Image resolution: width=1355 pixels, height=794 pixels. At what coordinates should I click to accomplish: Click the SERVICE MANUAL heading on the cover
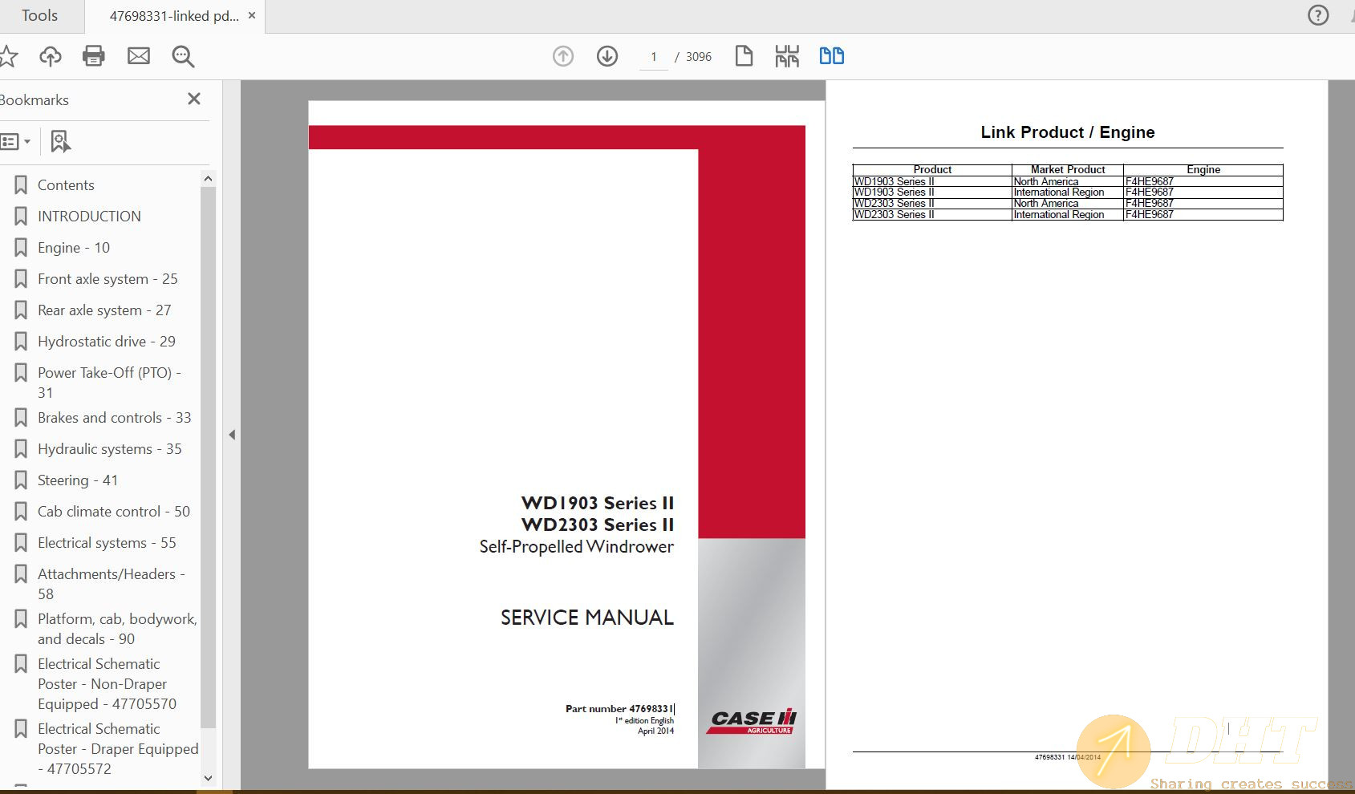point(587,618)
